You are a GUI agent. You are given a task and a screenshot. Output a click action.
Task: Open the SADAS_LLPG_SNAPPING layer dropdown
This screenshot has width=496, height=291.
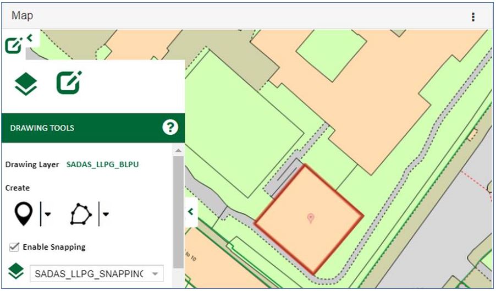pos(97,273)
